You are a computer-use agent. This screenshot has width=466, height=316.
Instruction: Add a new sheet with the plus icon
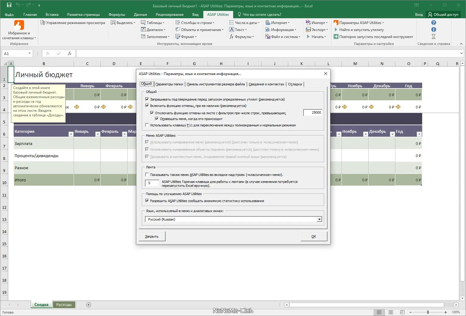click(89, 305)
